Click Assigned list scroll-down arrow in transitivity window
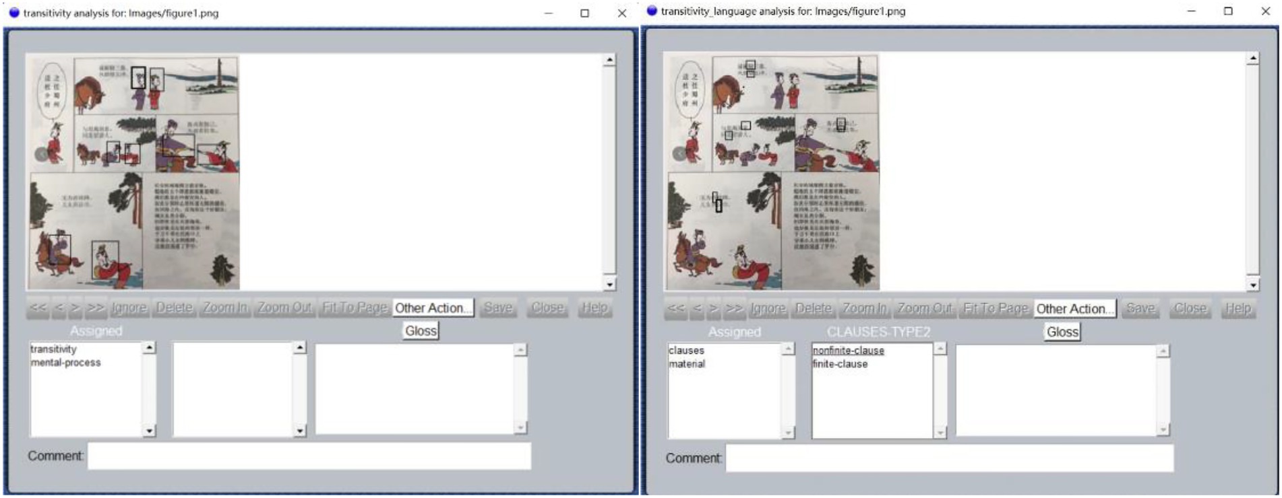This screenshot has width=1282, height=498. point(150,431)
